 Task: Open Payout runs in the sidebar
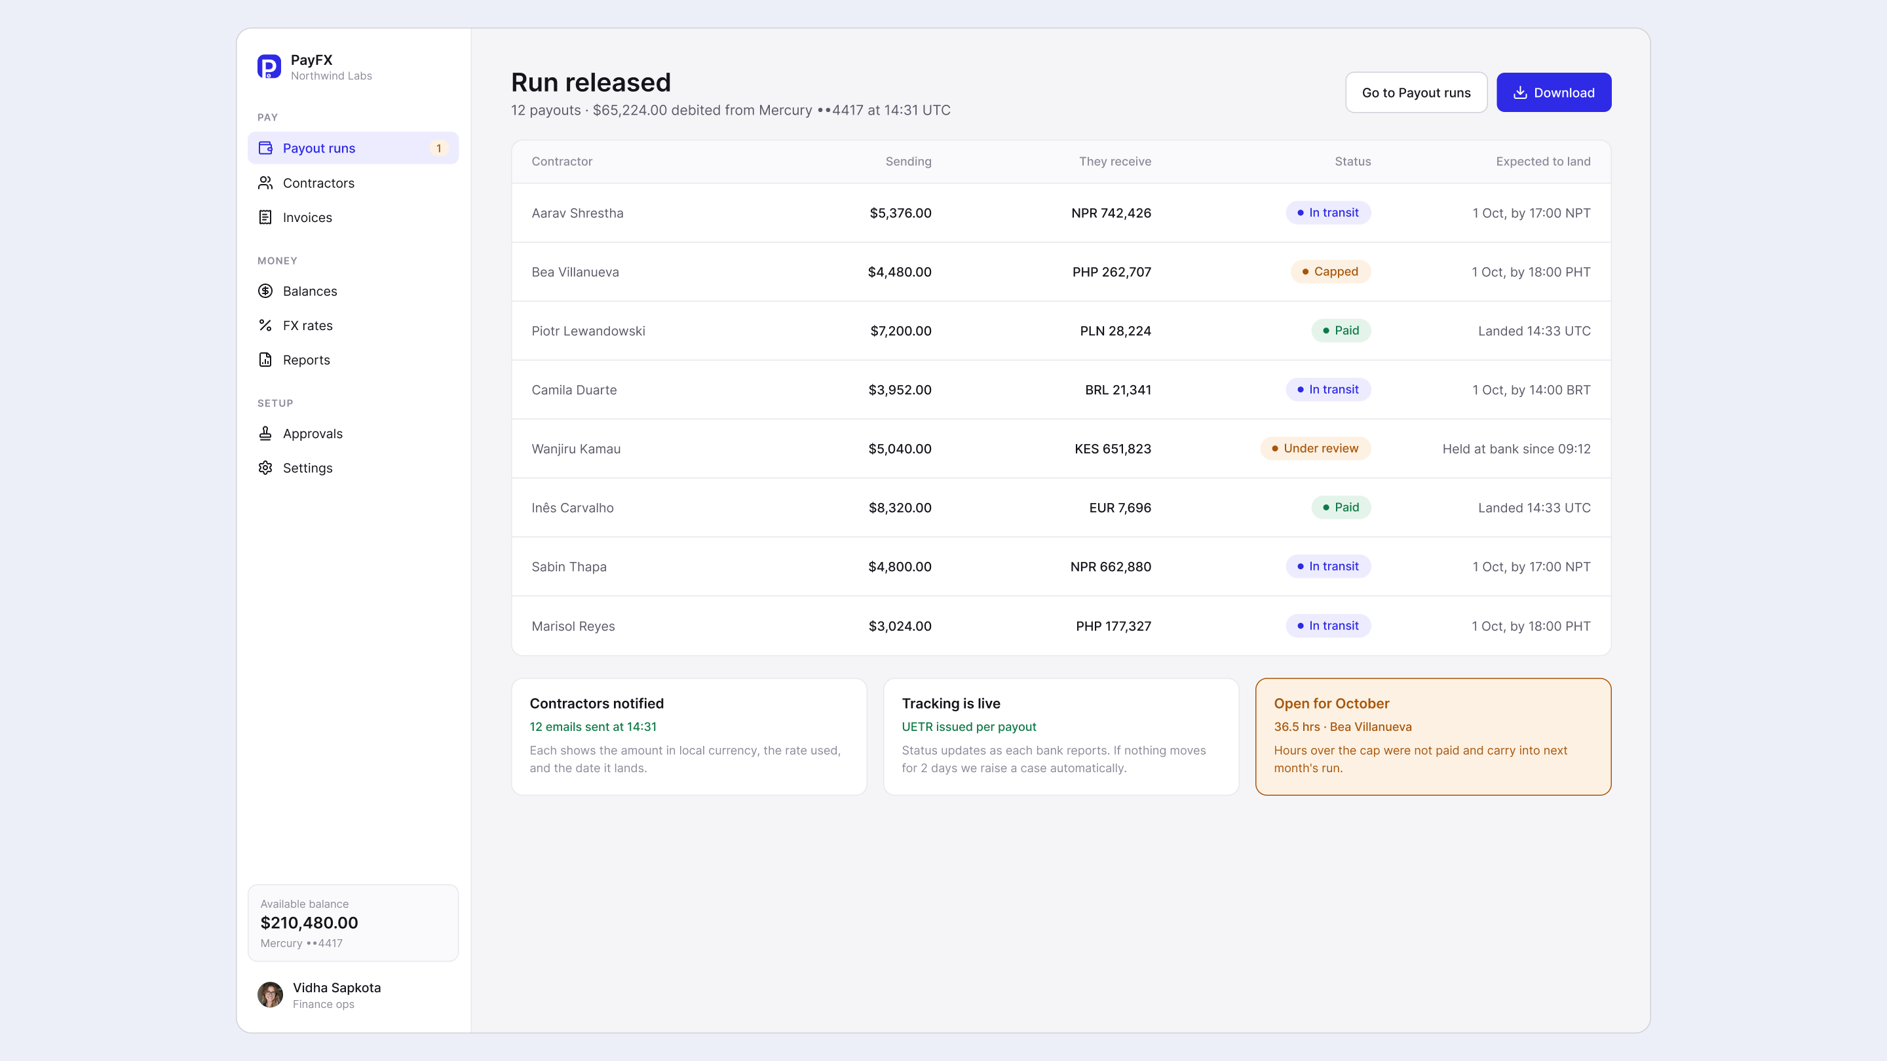tap(353, 148)
